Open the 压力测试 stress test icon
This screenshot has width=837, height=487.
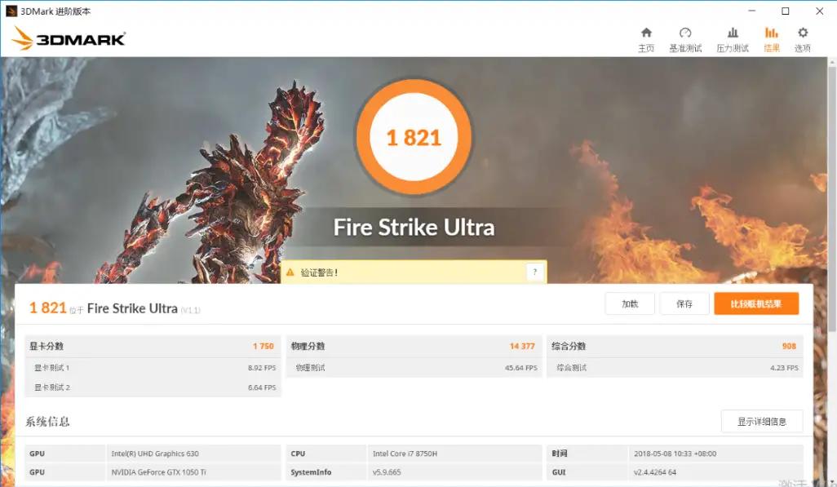tap(733, 33)
